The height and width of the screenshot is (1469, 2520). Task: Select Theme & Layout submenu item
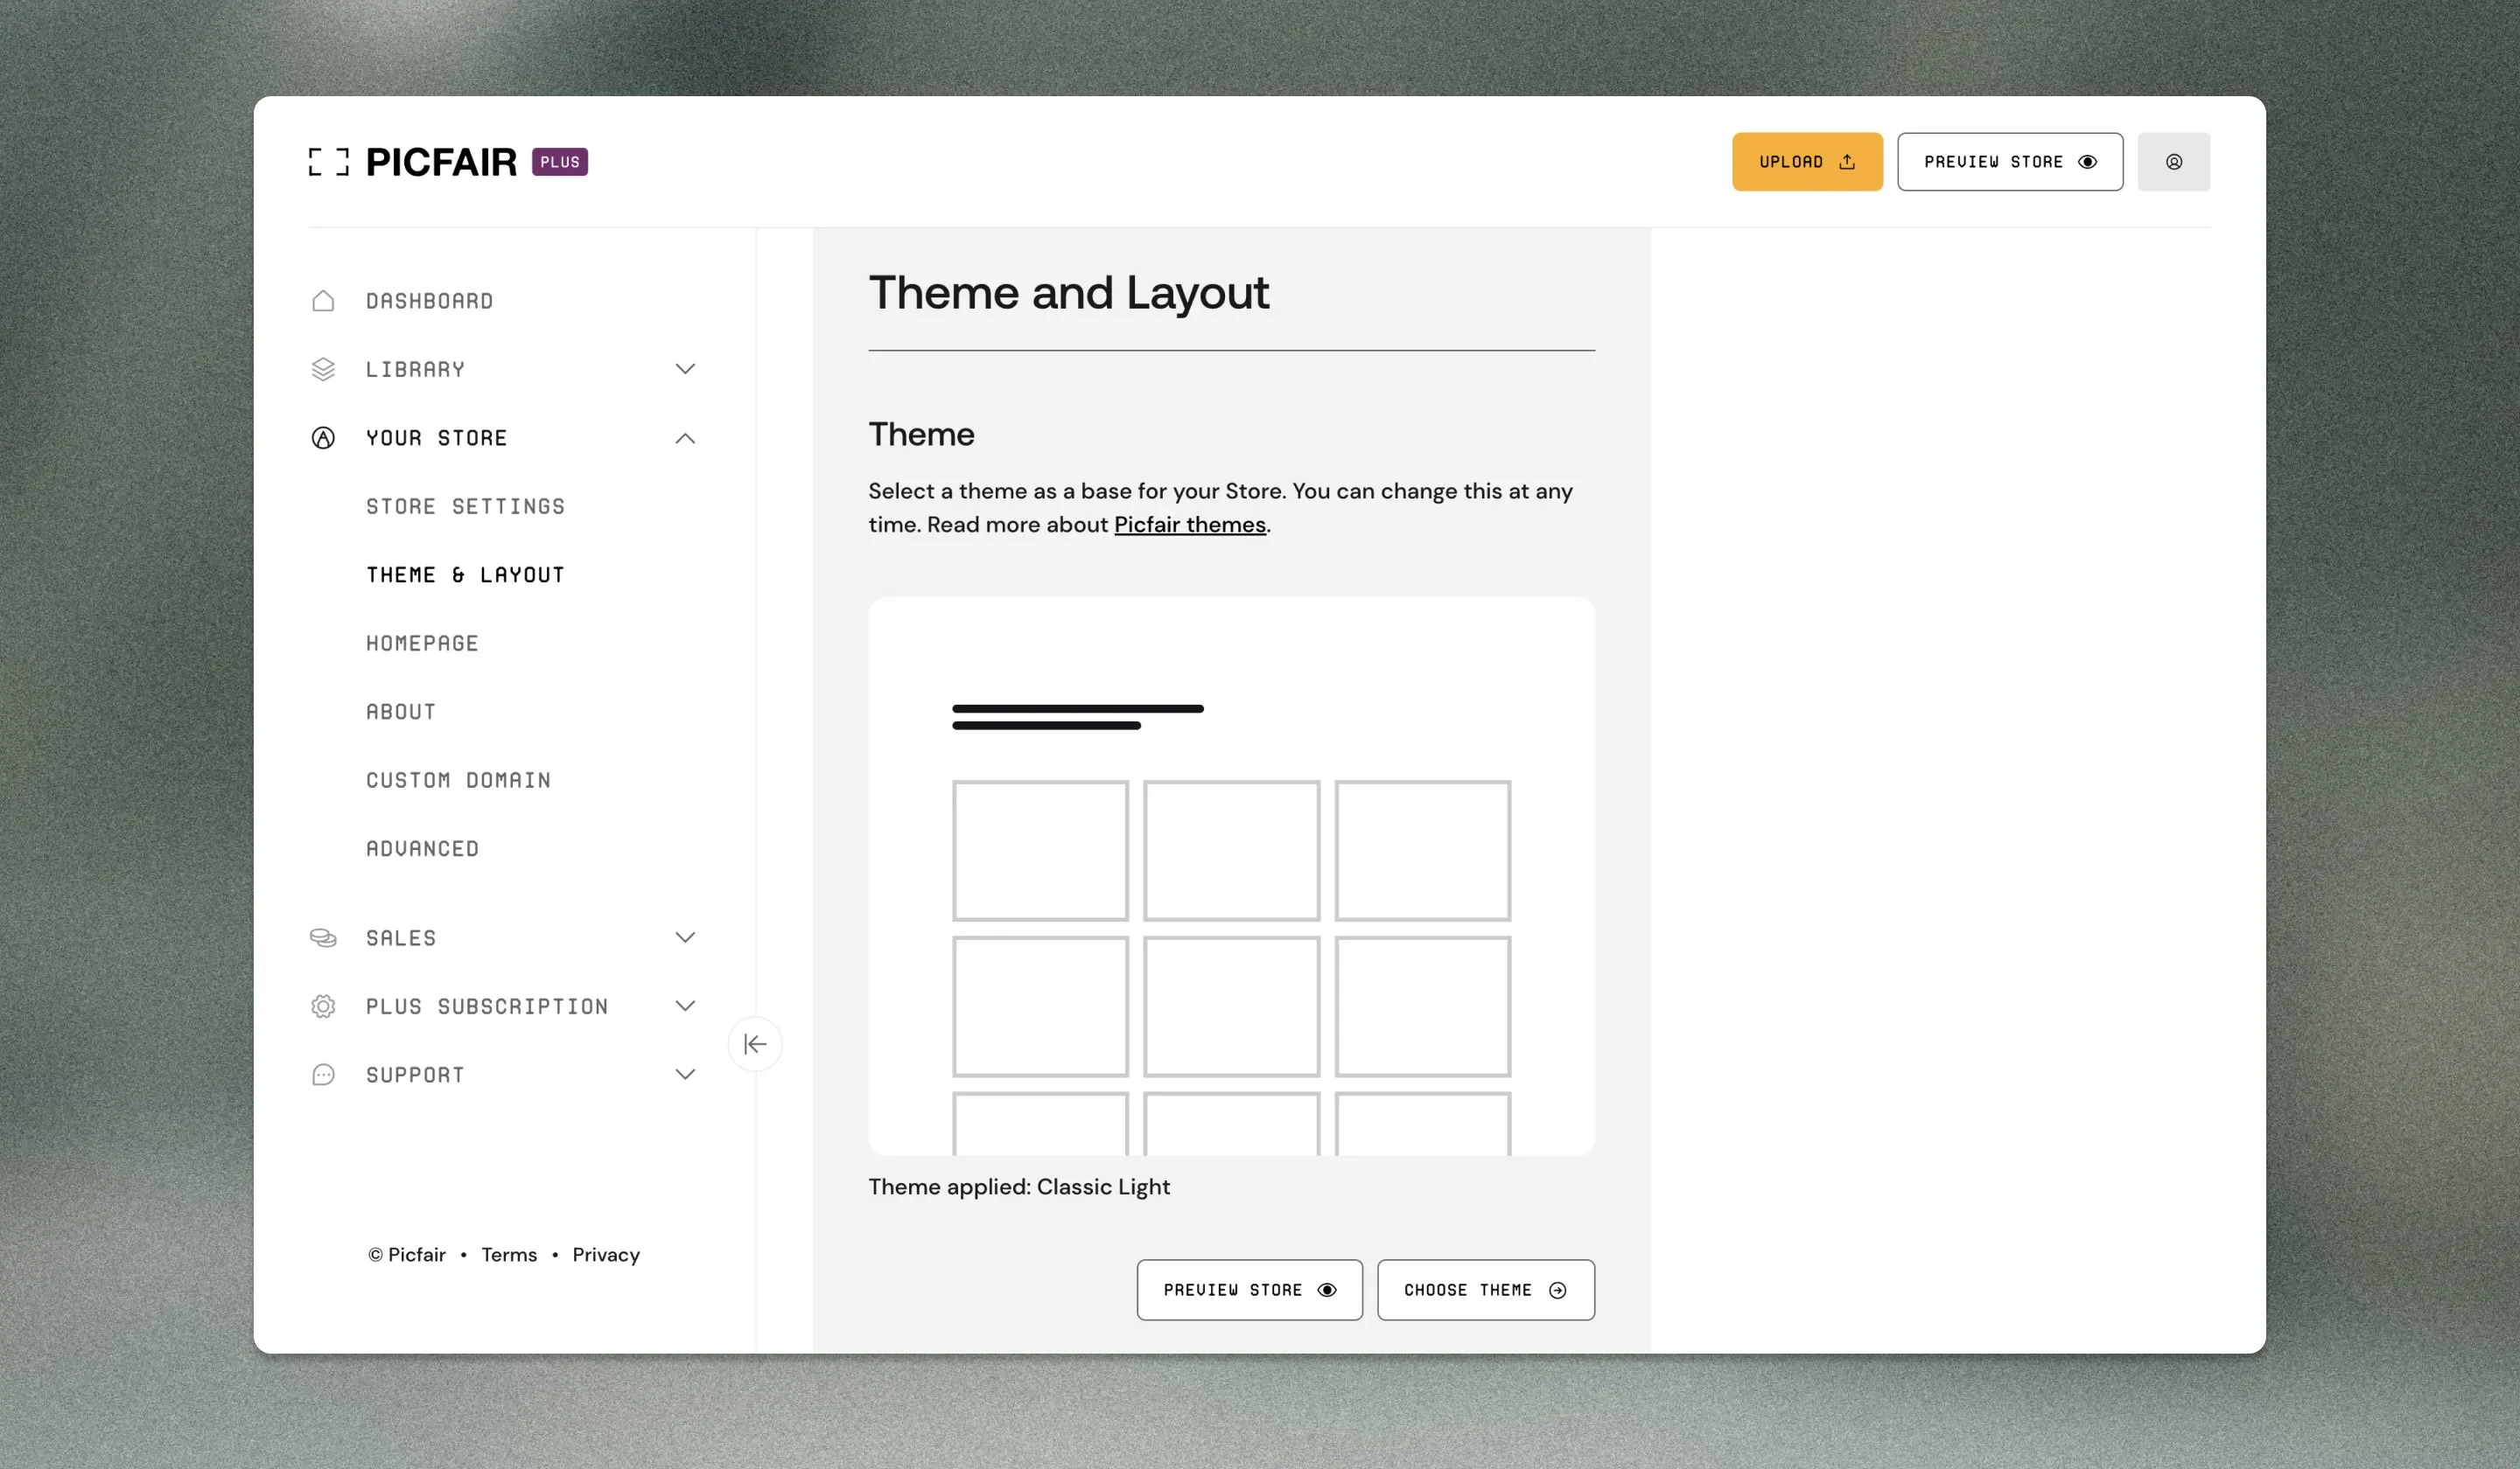465,574
